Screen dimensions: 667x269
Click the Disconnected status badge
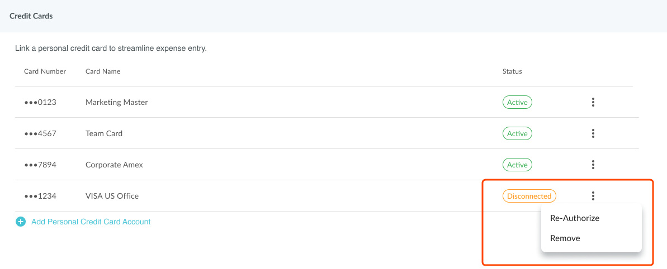pyautogui.click(x=529, y=196)
